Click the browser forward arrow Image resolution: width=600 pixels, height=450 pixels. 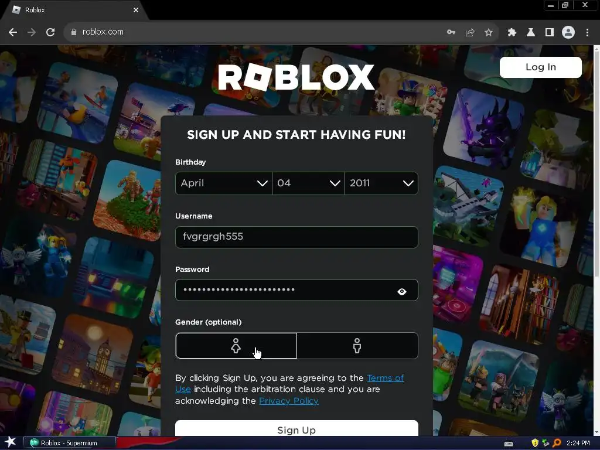[32, 32]
